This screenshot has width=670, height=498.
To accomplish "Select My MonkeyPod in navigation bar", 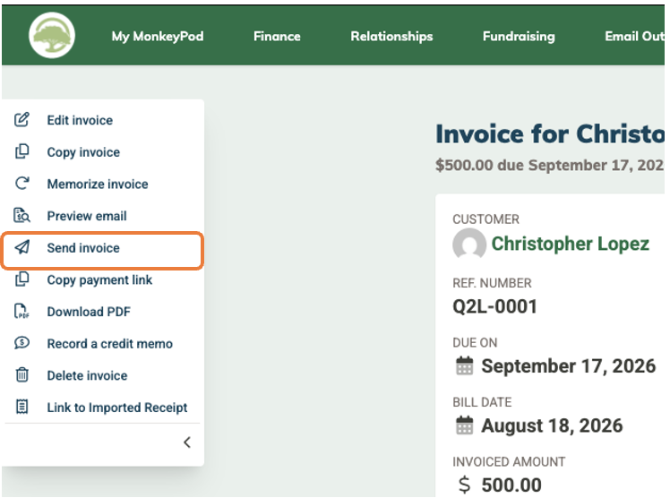I will (x=158, y=37).
